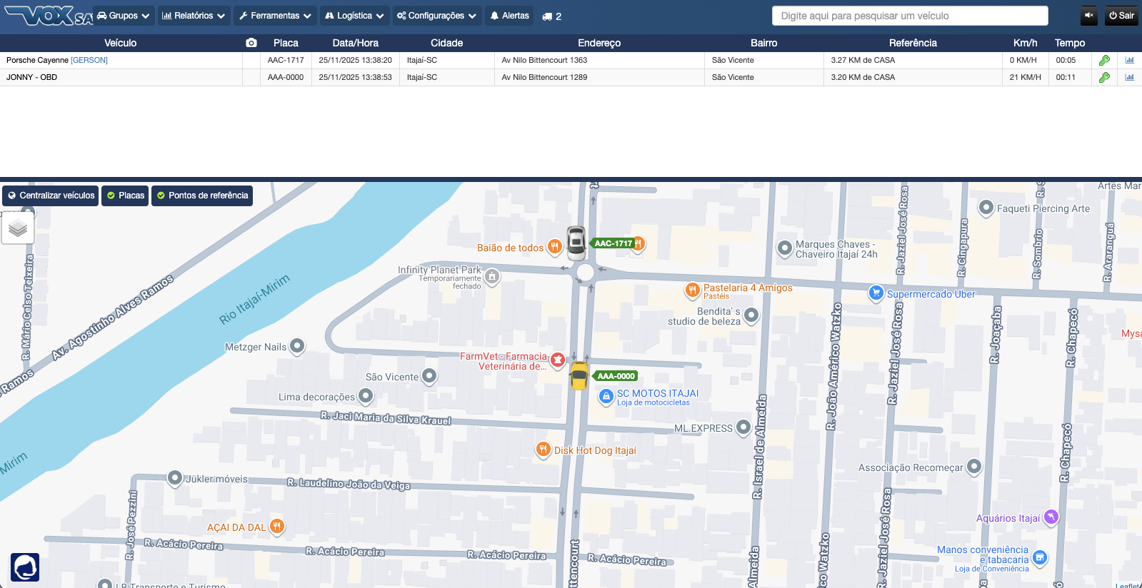This screenshot has width=1142, height=588.
Task: Open the map layers control
Action: coord(18,228)
